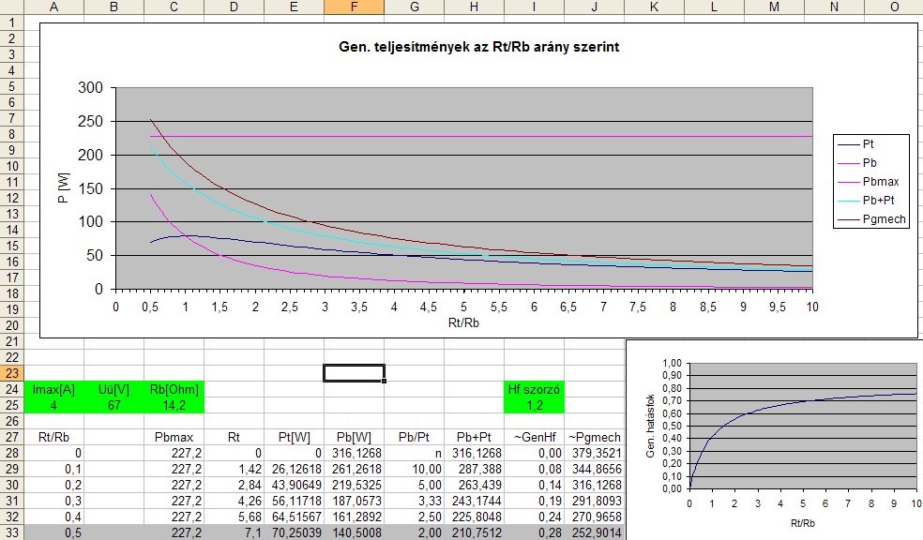Select cell with value 287,388
Image resolution: width=923 pixels, height=540 pixels.
474,469
